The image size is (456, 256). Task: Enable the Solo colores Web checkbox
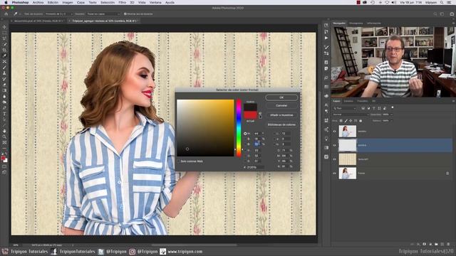pos(179,161)
